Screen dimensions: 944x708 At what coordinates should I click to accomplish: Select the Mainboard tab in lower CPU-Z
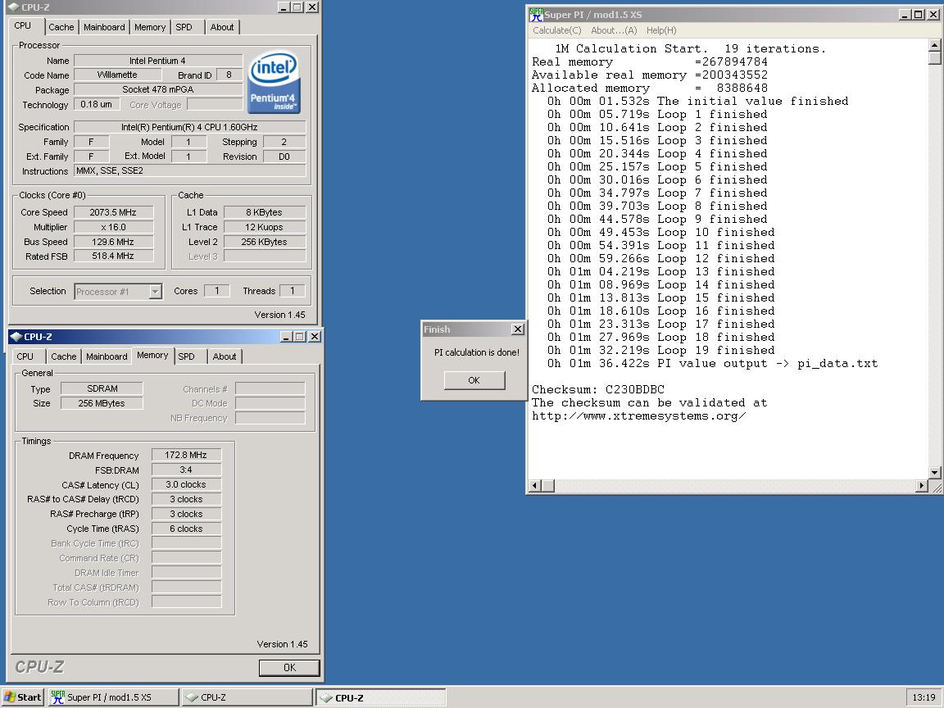pyautogui.click(x=107, y=356)
